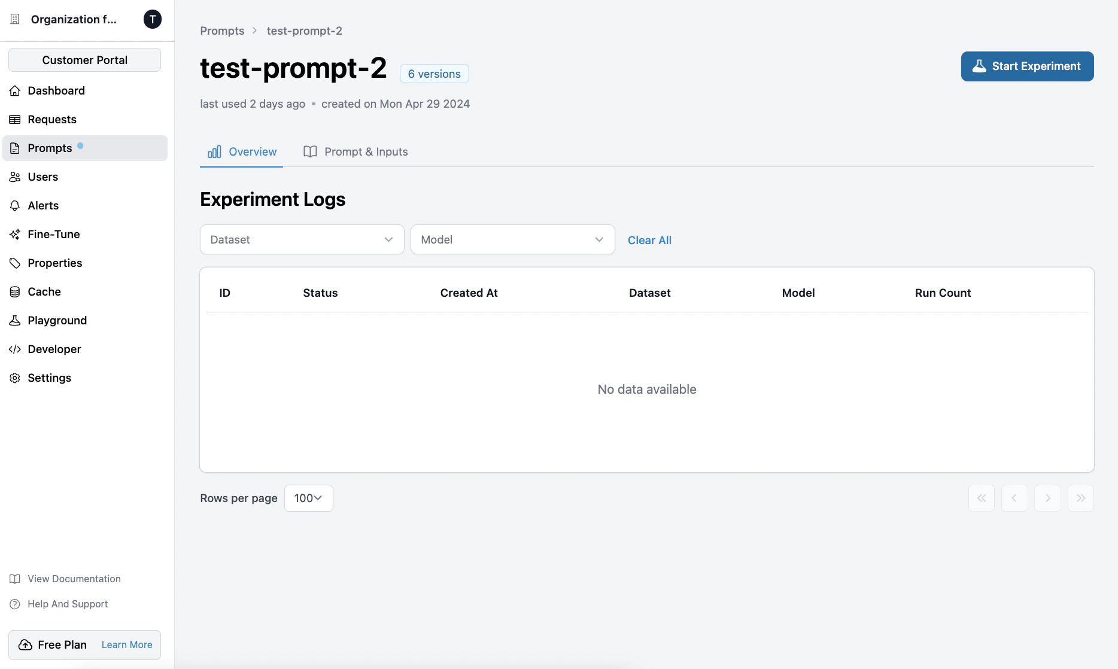Open the Fine-Tune section

[53, 234]
